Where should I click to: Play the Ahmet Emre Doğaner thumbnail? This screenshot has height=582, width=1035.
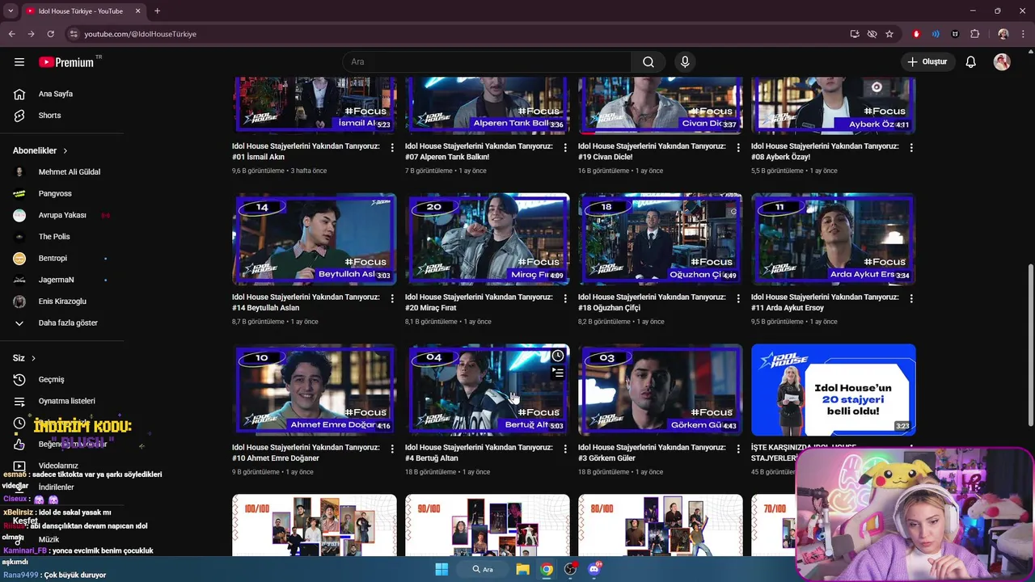click(315, 390)
